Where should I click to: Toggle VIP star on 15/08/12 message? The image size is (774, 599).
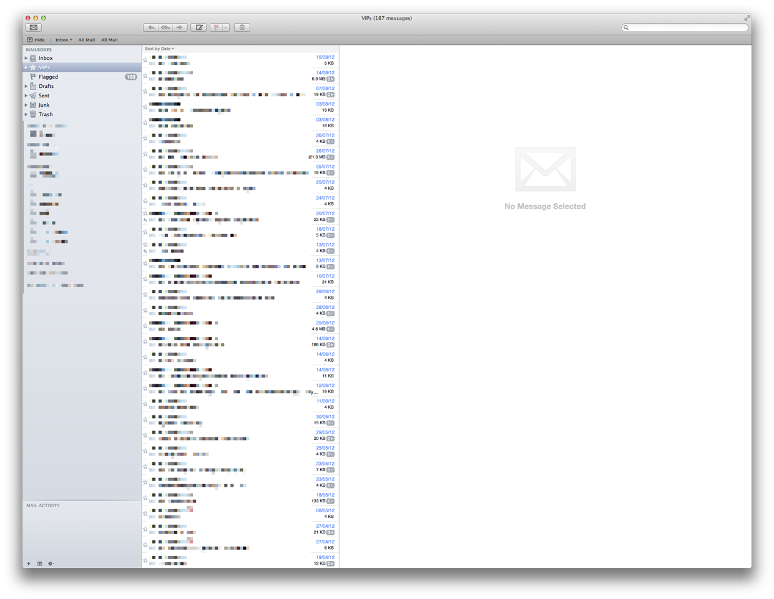point(145,61)
